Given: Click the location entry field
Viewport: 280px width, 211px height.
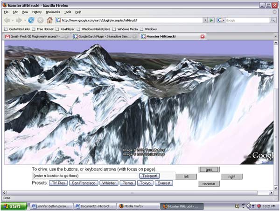Looking at the screenshot, I should click(x=85, y=176).
